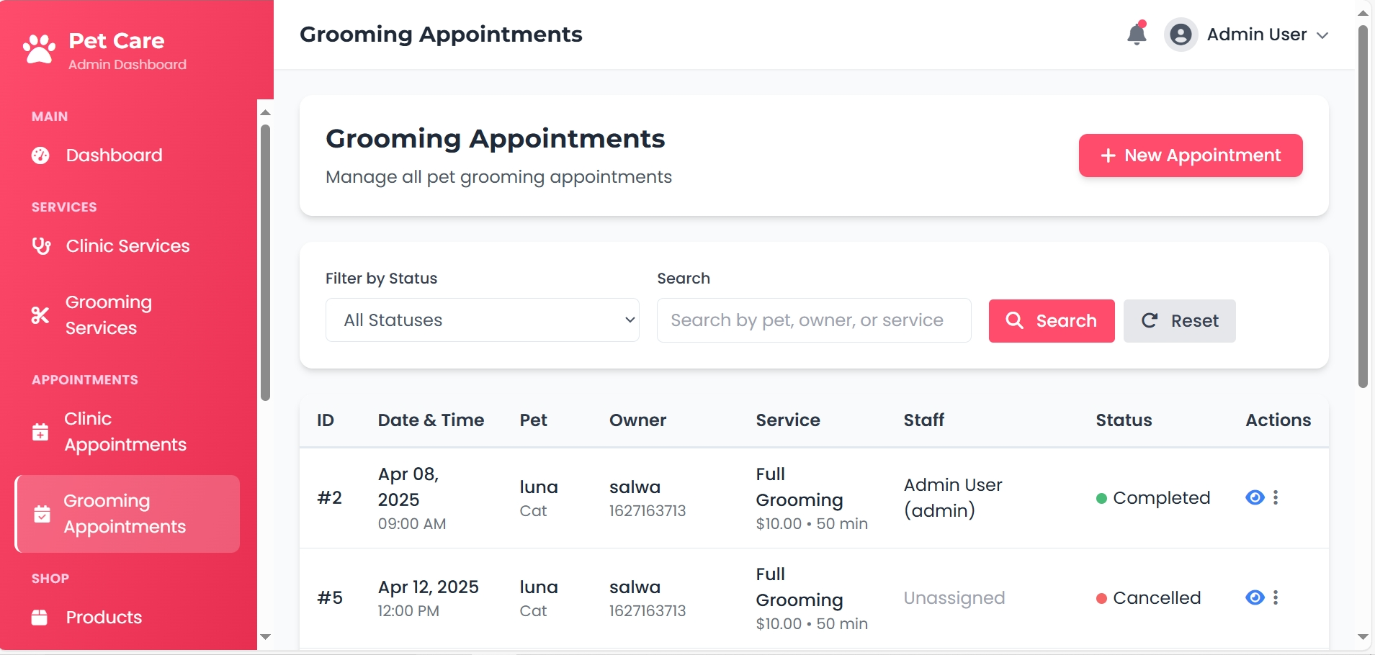
Task: Click the sidebar vertical scrollbar thumb
Action: 265,262
